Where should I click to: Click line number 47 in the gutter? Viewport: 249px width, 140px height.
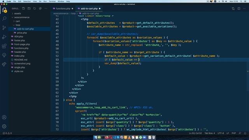[57, 38]
